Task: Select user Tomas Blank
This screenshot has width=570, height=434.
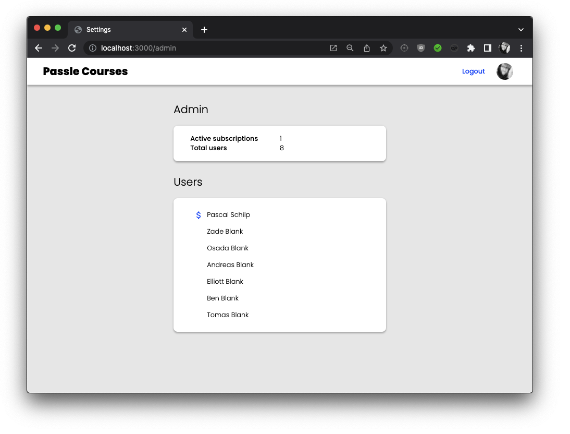Action: pos(228,315)
